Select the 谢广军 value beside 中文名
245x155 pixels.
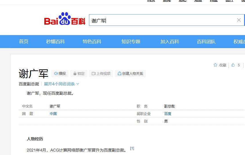click(55, 106)
